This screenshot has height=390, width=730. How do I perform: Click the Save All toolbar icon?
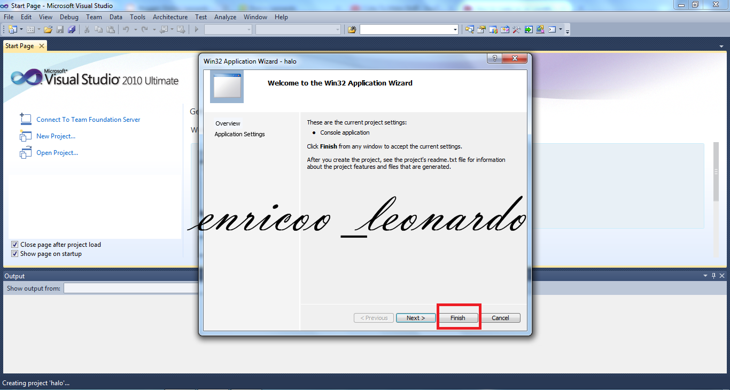(71, 29)
